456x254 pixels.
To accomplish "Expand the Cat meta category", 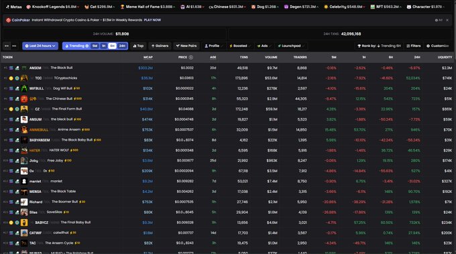I will click(99, 7).
